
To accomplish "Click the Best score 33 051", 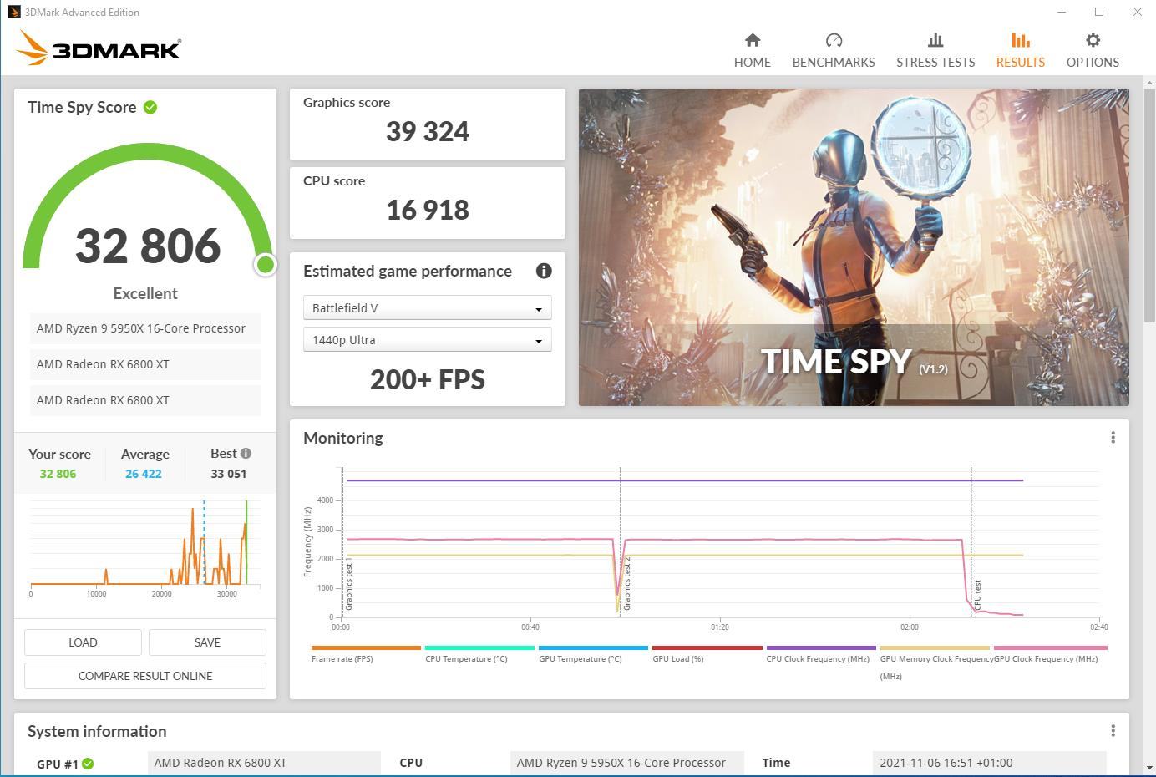I will click(228, 474).
